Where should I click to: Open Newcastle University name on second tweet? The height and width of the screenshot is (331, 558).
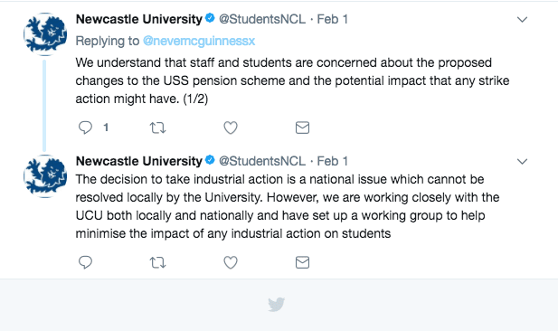tap(139, 161)
